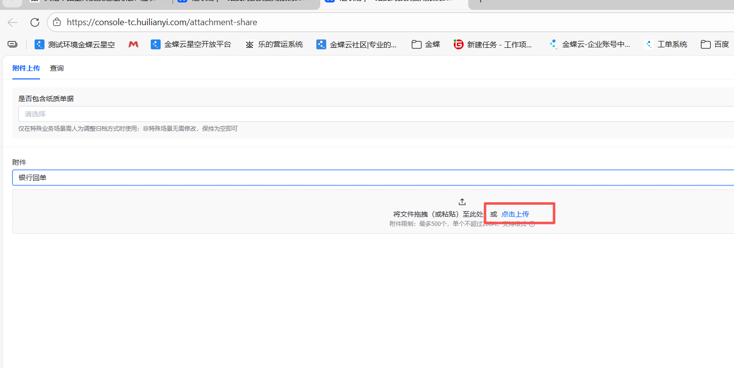Open the 测试环境金蝶云星空 bookmark
The width and height of the screenshot is (734, 368).
(75, 44)
